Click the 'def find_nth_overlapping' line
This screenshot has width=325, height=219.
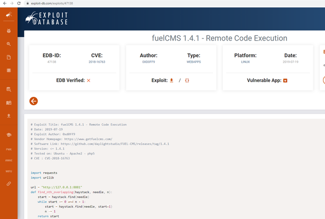coord(71,192)
